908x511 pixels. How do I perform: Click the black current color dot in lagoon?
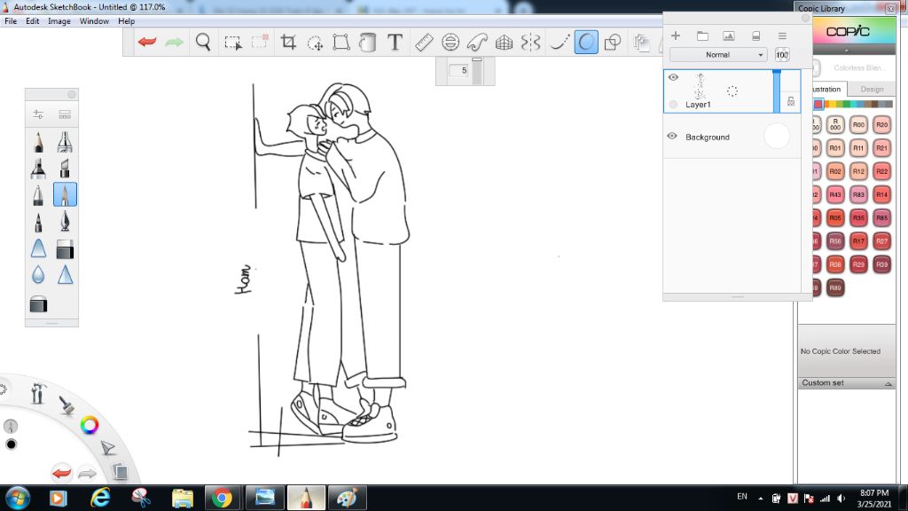(11, 444)
